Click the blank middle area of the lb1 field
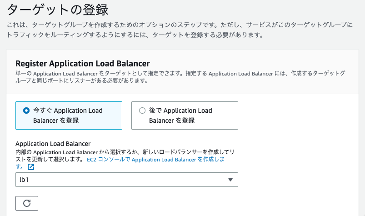 pyautogui.click(x=127, y=180)
